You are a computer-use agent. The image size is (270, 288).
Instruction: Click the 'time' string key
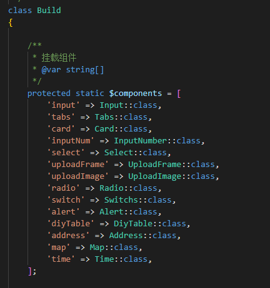tap(61, 259)
